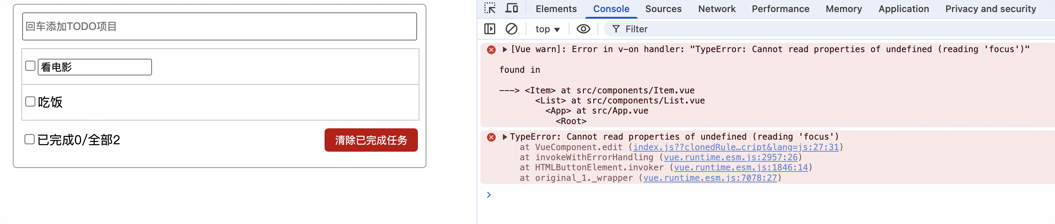Screen dimensions: 1055x224
Task: Clear console with the ban icon
Action: point(511,29)
